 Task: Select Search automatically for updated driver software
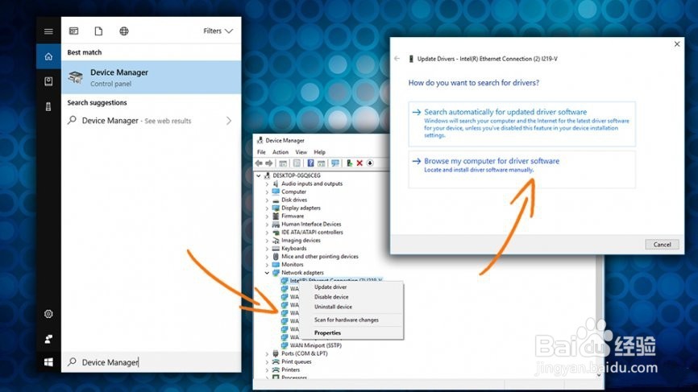pyautogui.click(x=521, y=124)
